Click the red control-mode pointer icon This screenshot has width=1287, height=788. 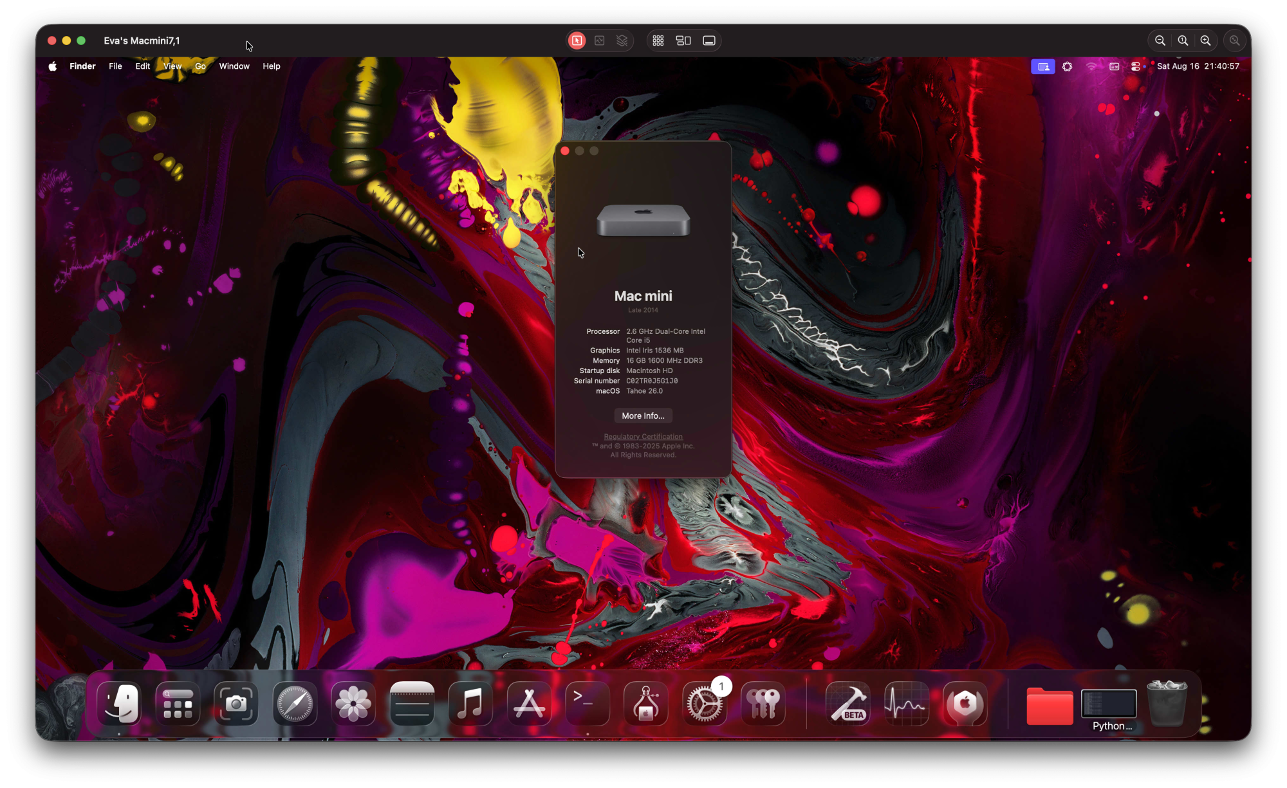(577, 41)
